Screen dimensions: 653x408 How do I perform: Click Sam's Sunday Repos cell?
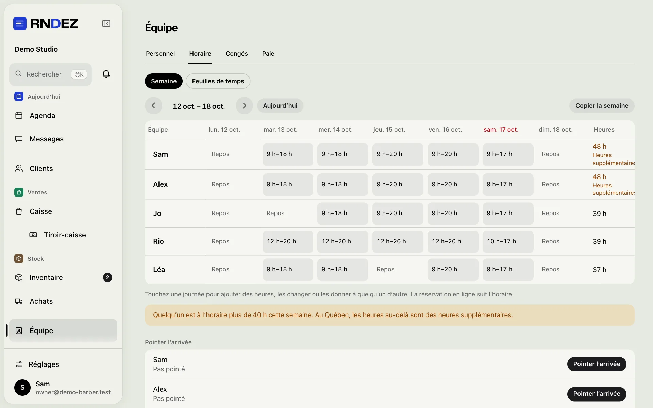point(563,154)
